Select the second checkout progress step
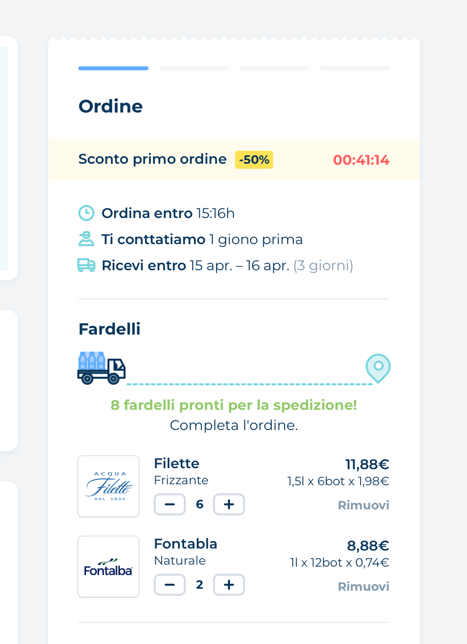The width and height of the screenshot is (467, 644). 194,68
